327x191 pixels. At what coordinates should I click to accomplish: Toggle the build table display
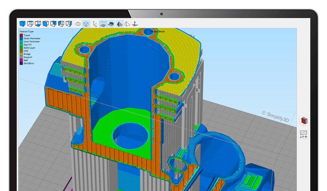click(x=111, y=23)
